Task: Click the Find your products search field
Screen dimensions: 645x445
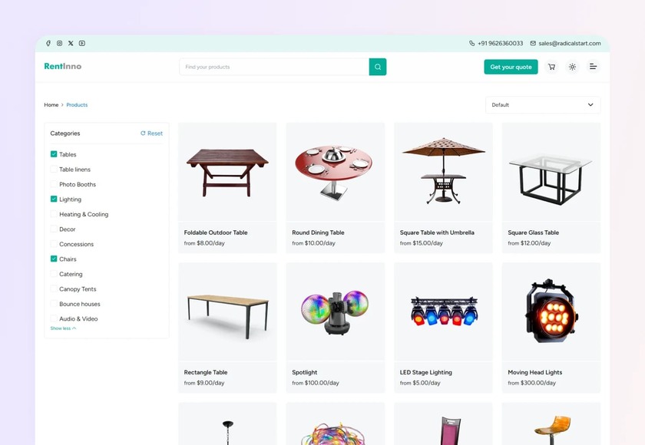Action: [x=274, y=67]
